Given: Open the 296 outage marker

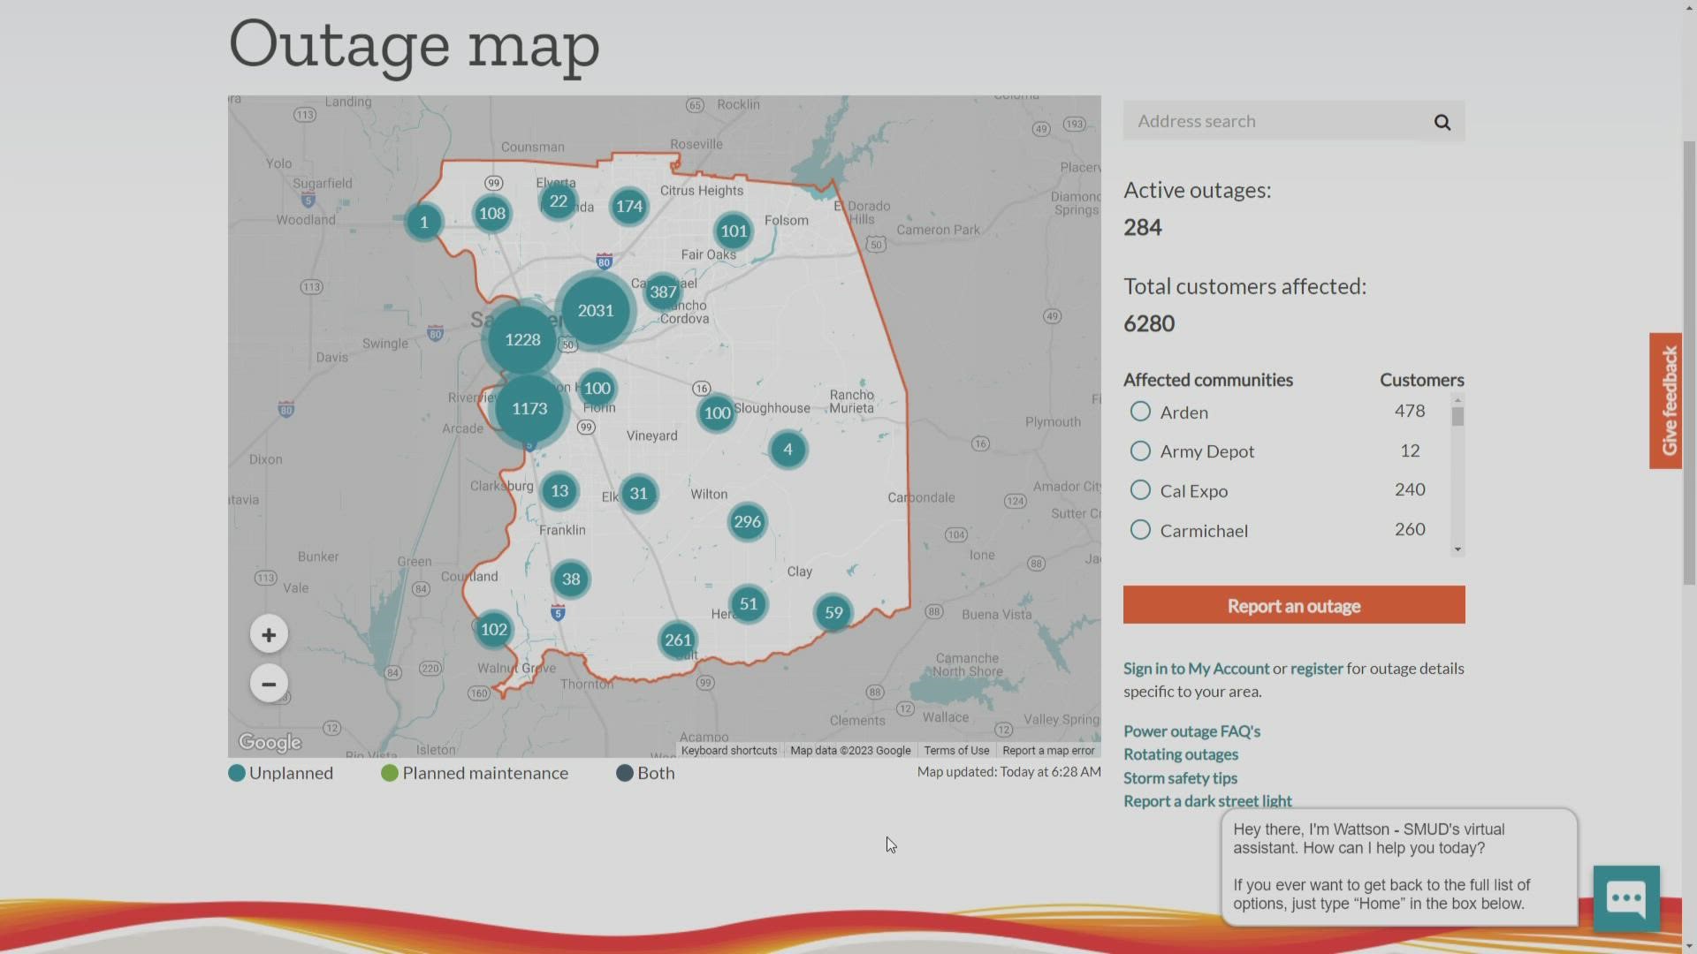Looking at the screenshot, I should [x=747, y=522].
